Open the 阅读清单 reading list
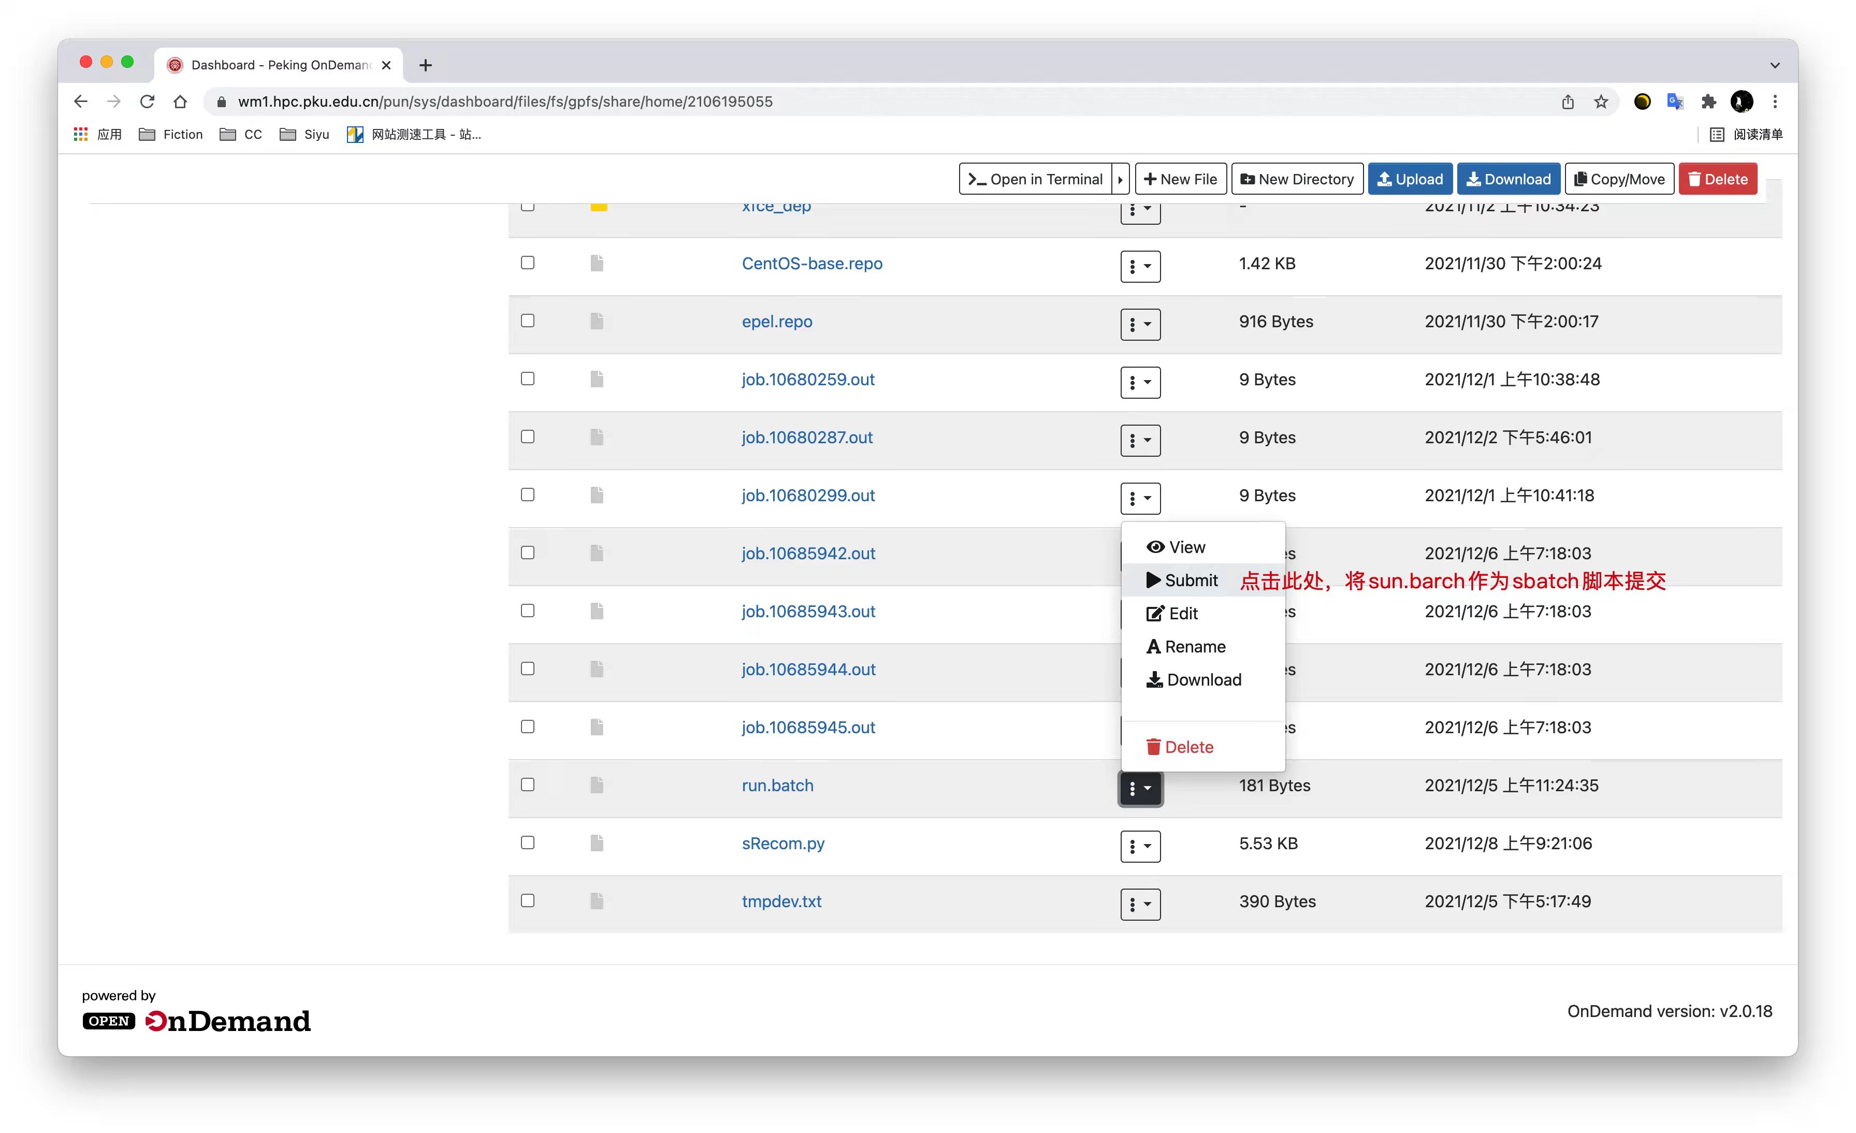1856x1133 pixels. tap(1746, 134)
